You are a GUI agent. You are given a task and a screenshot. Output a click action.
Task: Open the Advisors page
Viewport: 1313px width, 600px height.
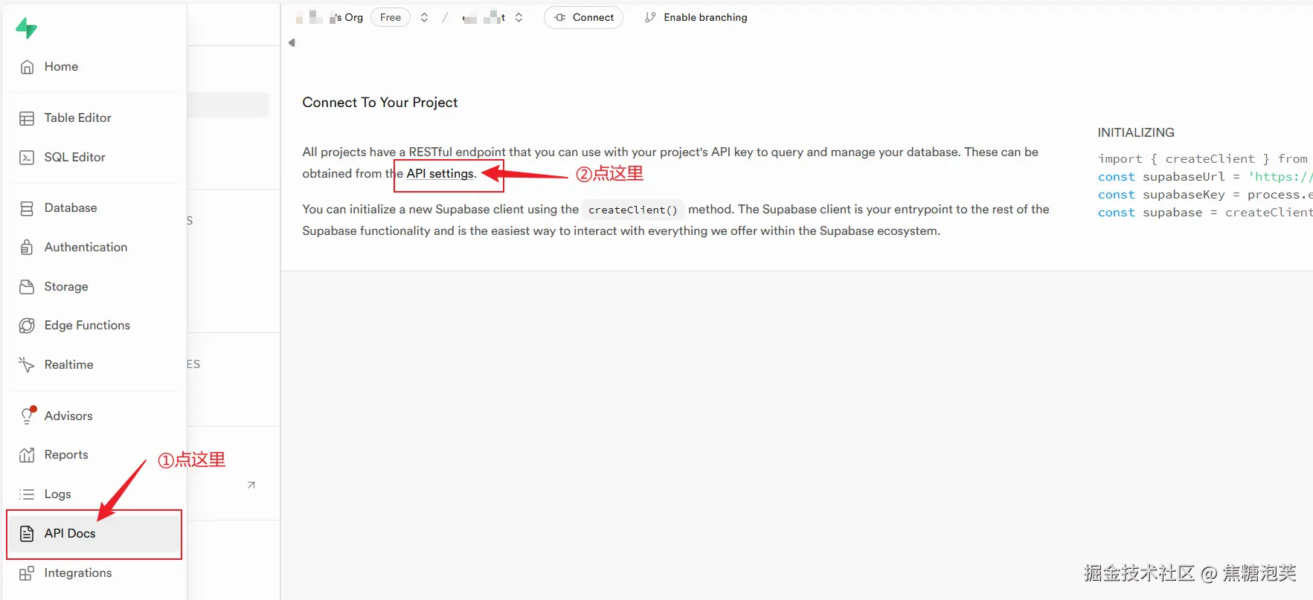pos(94,416)
